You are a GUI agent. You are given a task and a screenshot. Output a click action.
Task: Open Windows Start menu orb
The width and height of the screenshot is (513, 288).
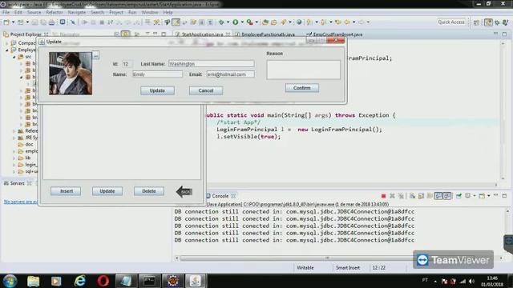10,281
